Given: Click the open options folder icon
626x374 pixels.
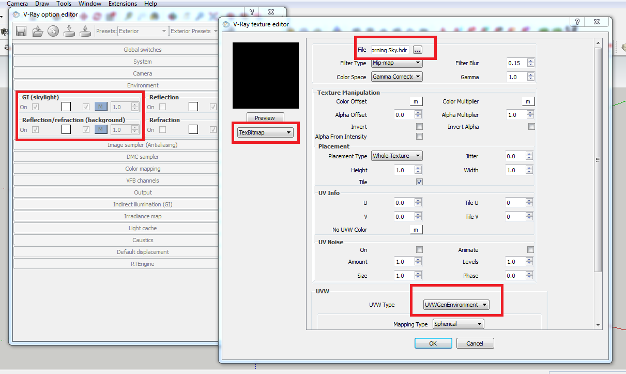Looking at the screenshot, I should click(37, 31).
